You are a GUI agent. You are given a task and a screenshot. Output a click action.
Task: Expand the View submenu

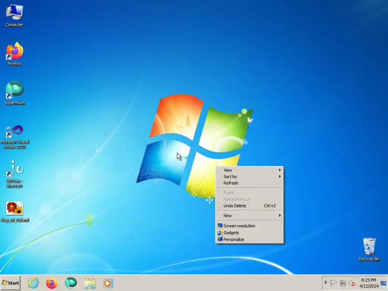pyautogui.click(x=250, y=170)
